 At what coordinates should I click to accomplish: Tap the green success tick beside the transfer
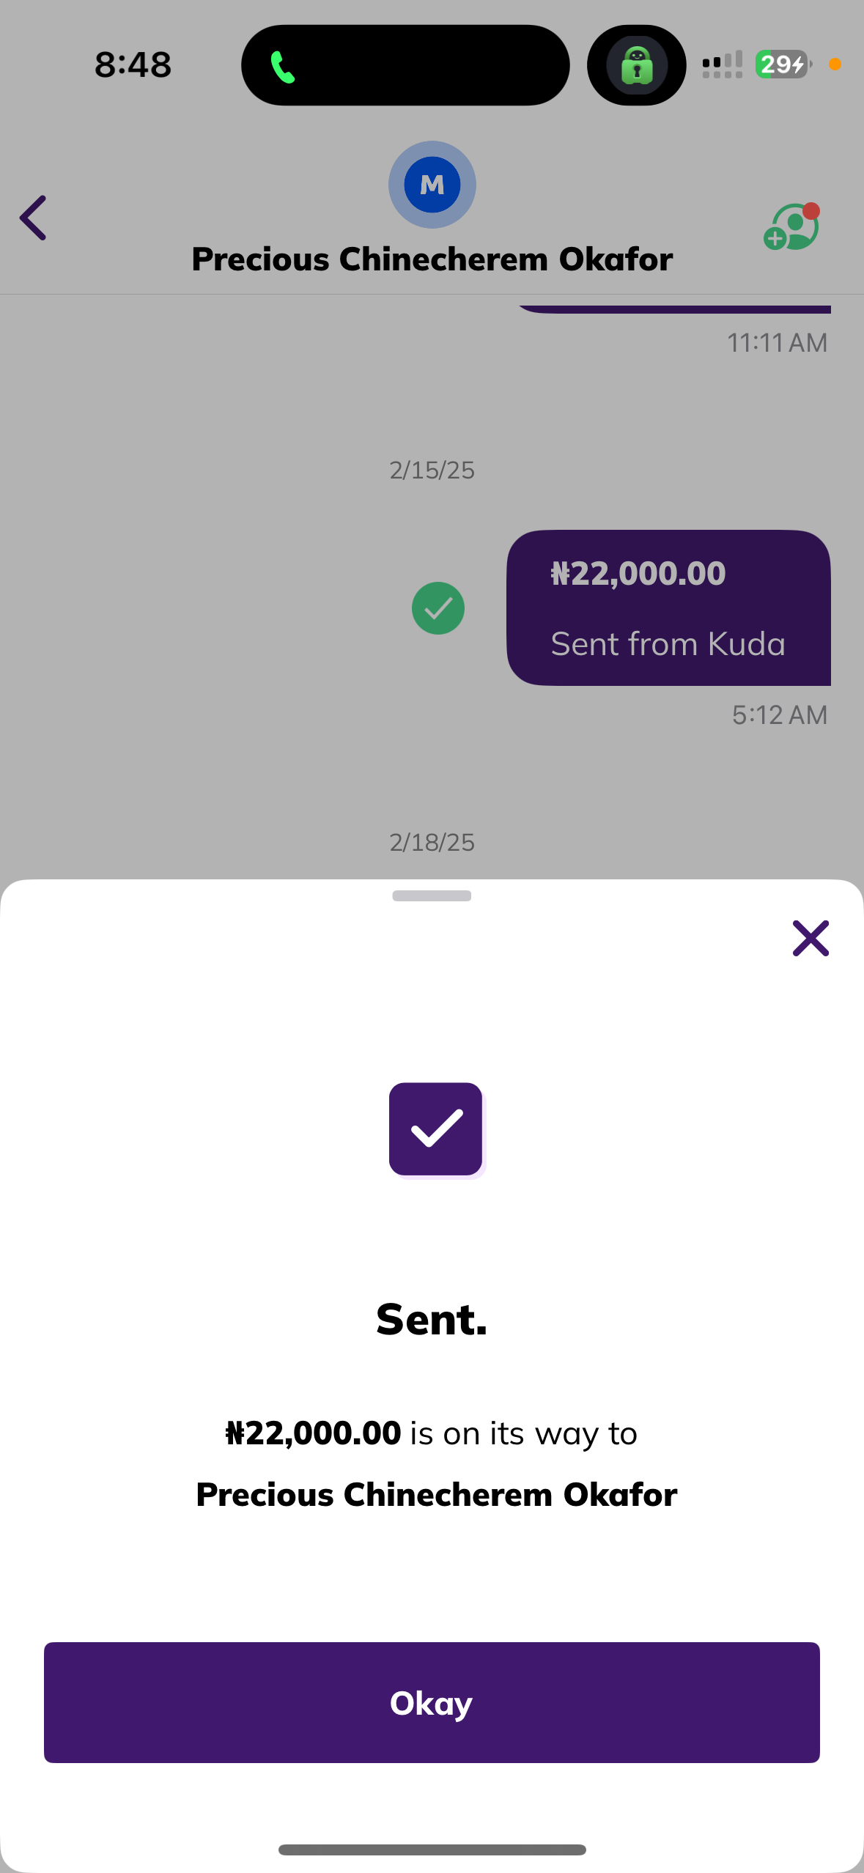[x=437, y=608]
